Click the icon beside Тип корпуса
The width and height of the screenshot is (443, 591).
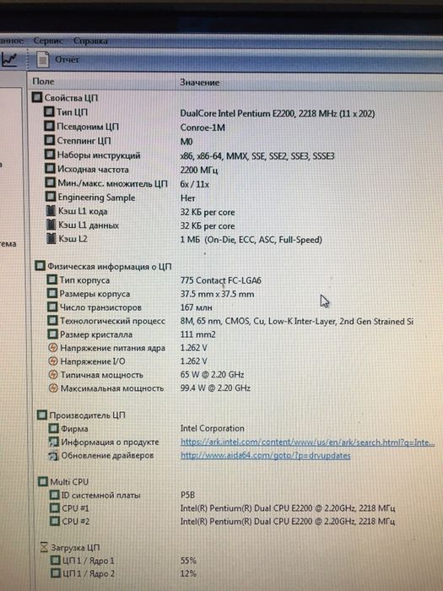tap(51, 279)
